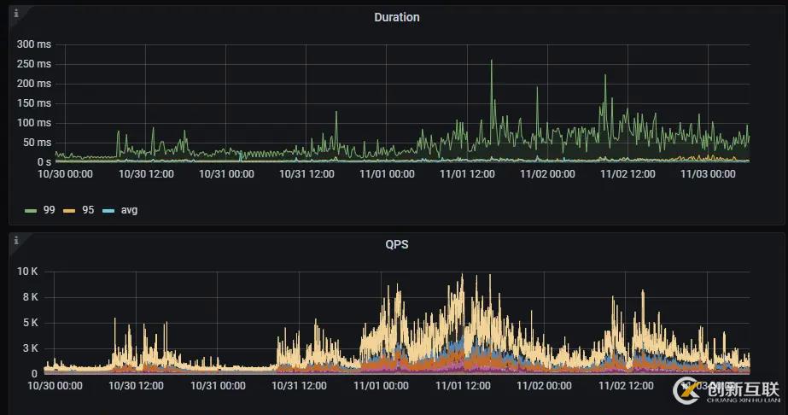Click the 150 ms y-axis label
This screenshot has height=415, width=788.
[x=33, y=103]
